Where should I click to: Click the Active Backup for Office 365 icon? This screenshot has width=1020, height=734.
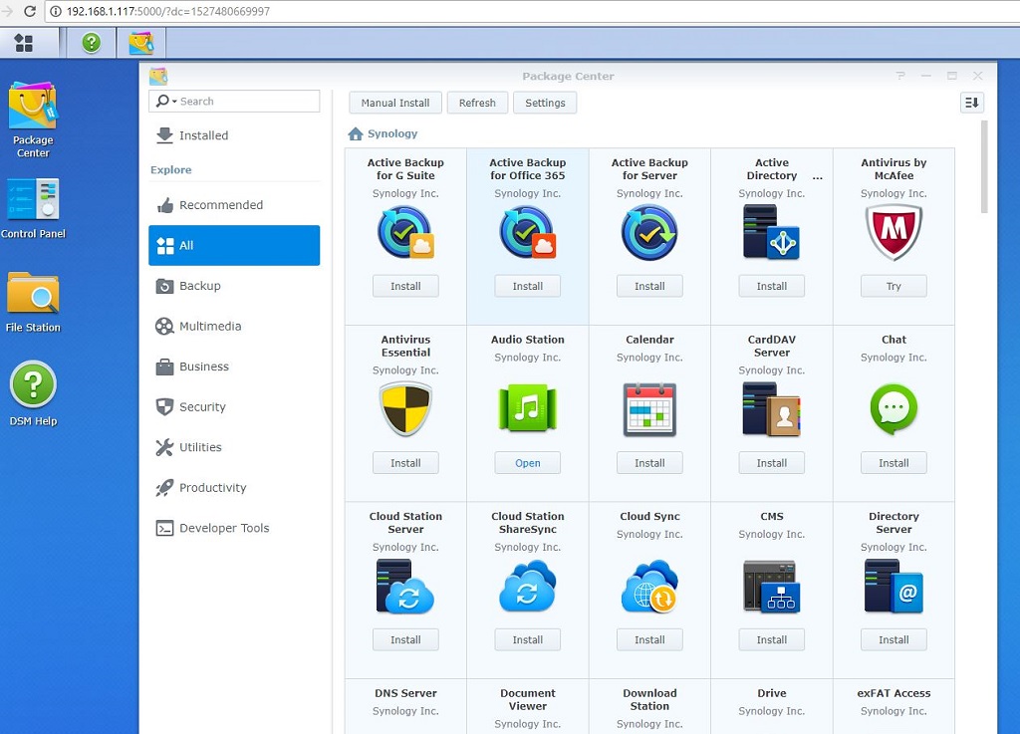(528, 233)
